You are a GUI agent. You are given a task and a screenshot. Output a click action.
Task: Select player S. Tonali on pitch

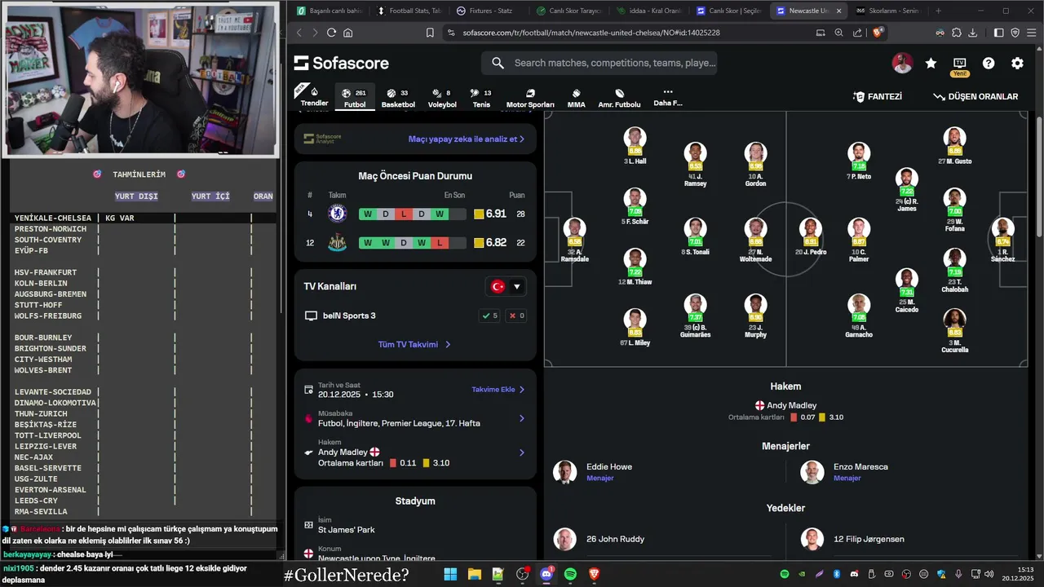695,237
